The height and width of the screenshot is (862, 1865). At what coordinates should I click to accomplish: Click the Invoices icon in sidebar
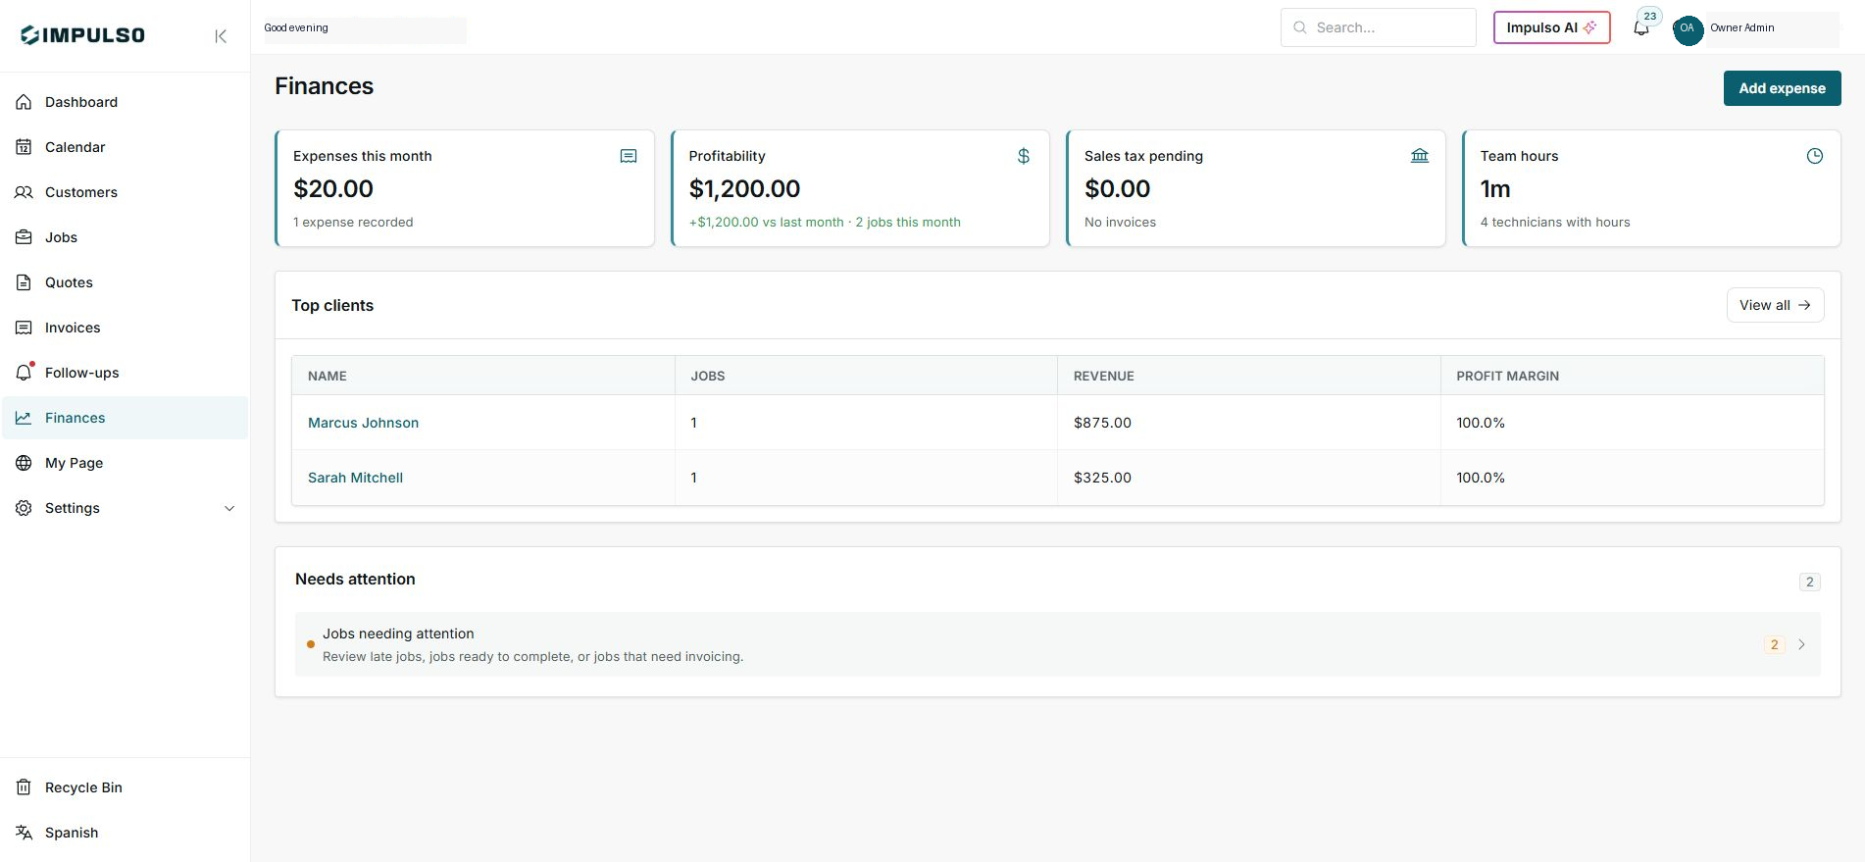pos(24,328)
